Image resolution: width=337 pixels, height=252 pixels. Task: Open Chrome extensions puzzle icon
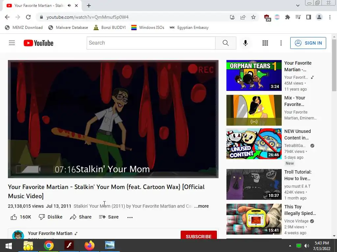coord(287,17)
